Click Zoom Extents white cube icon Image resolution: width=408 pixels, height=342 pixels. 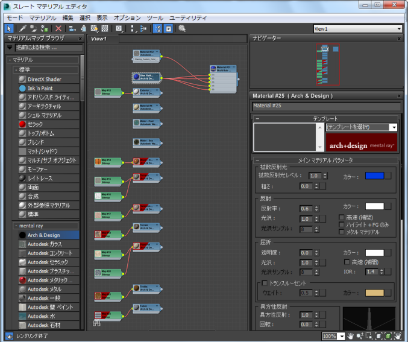(x=378, y=336)
